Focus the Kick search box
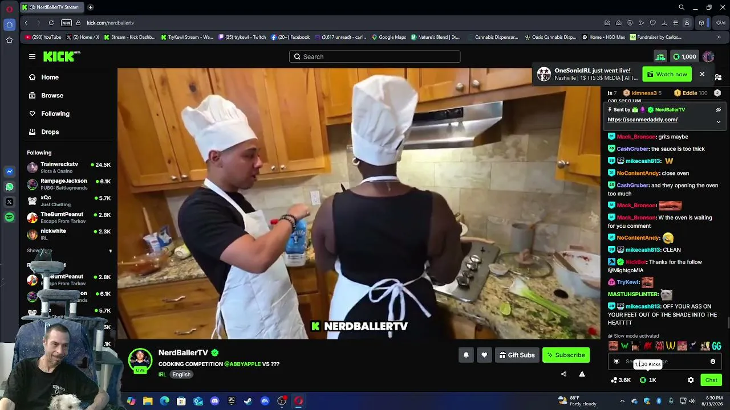The width and height of the screenshot is (730, 410). pos(375,56)
